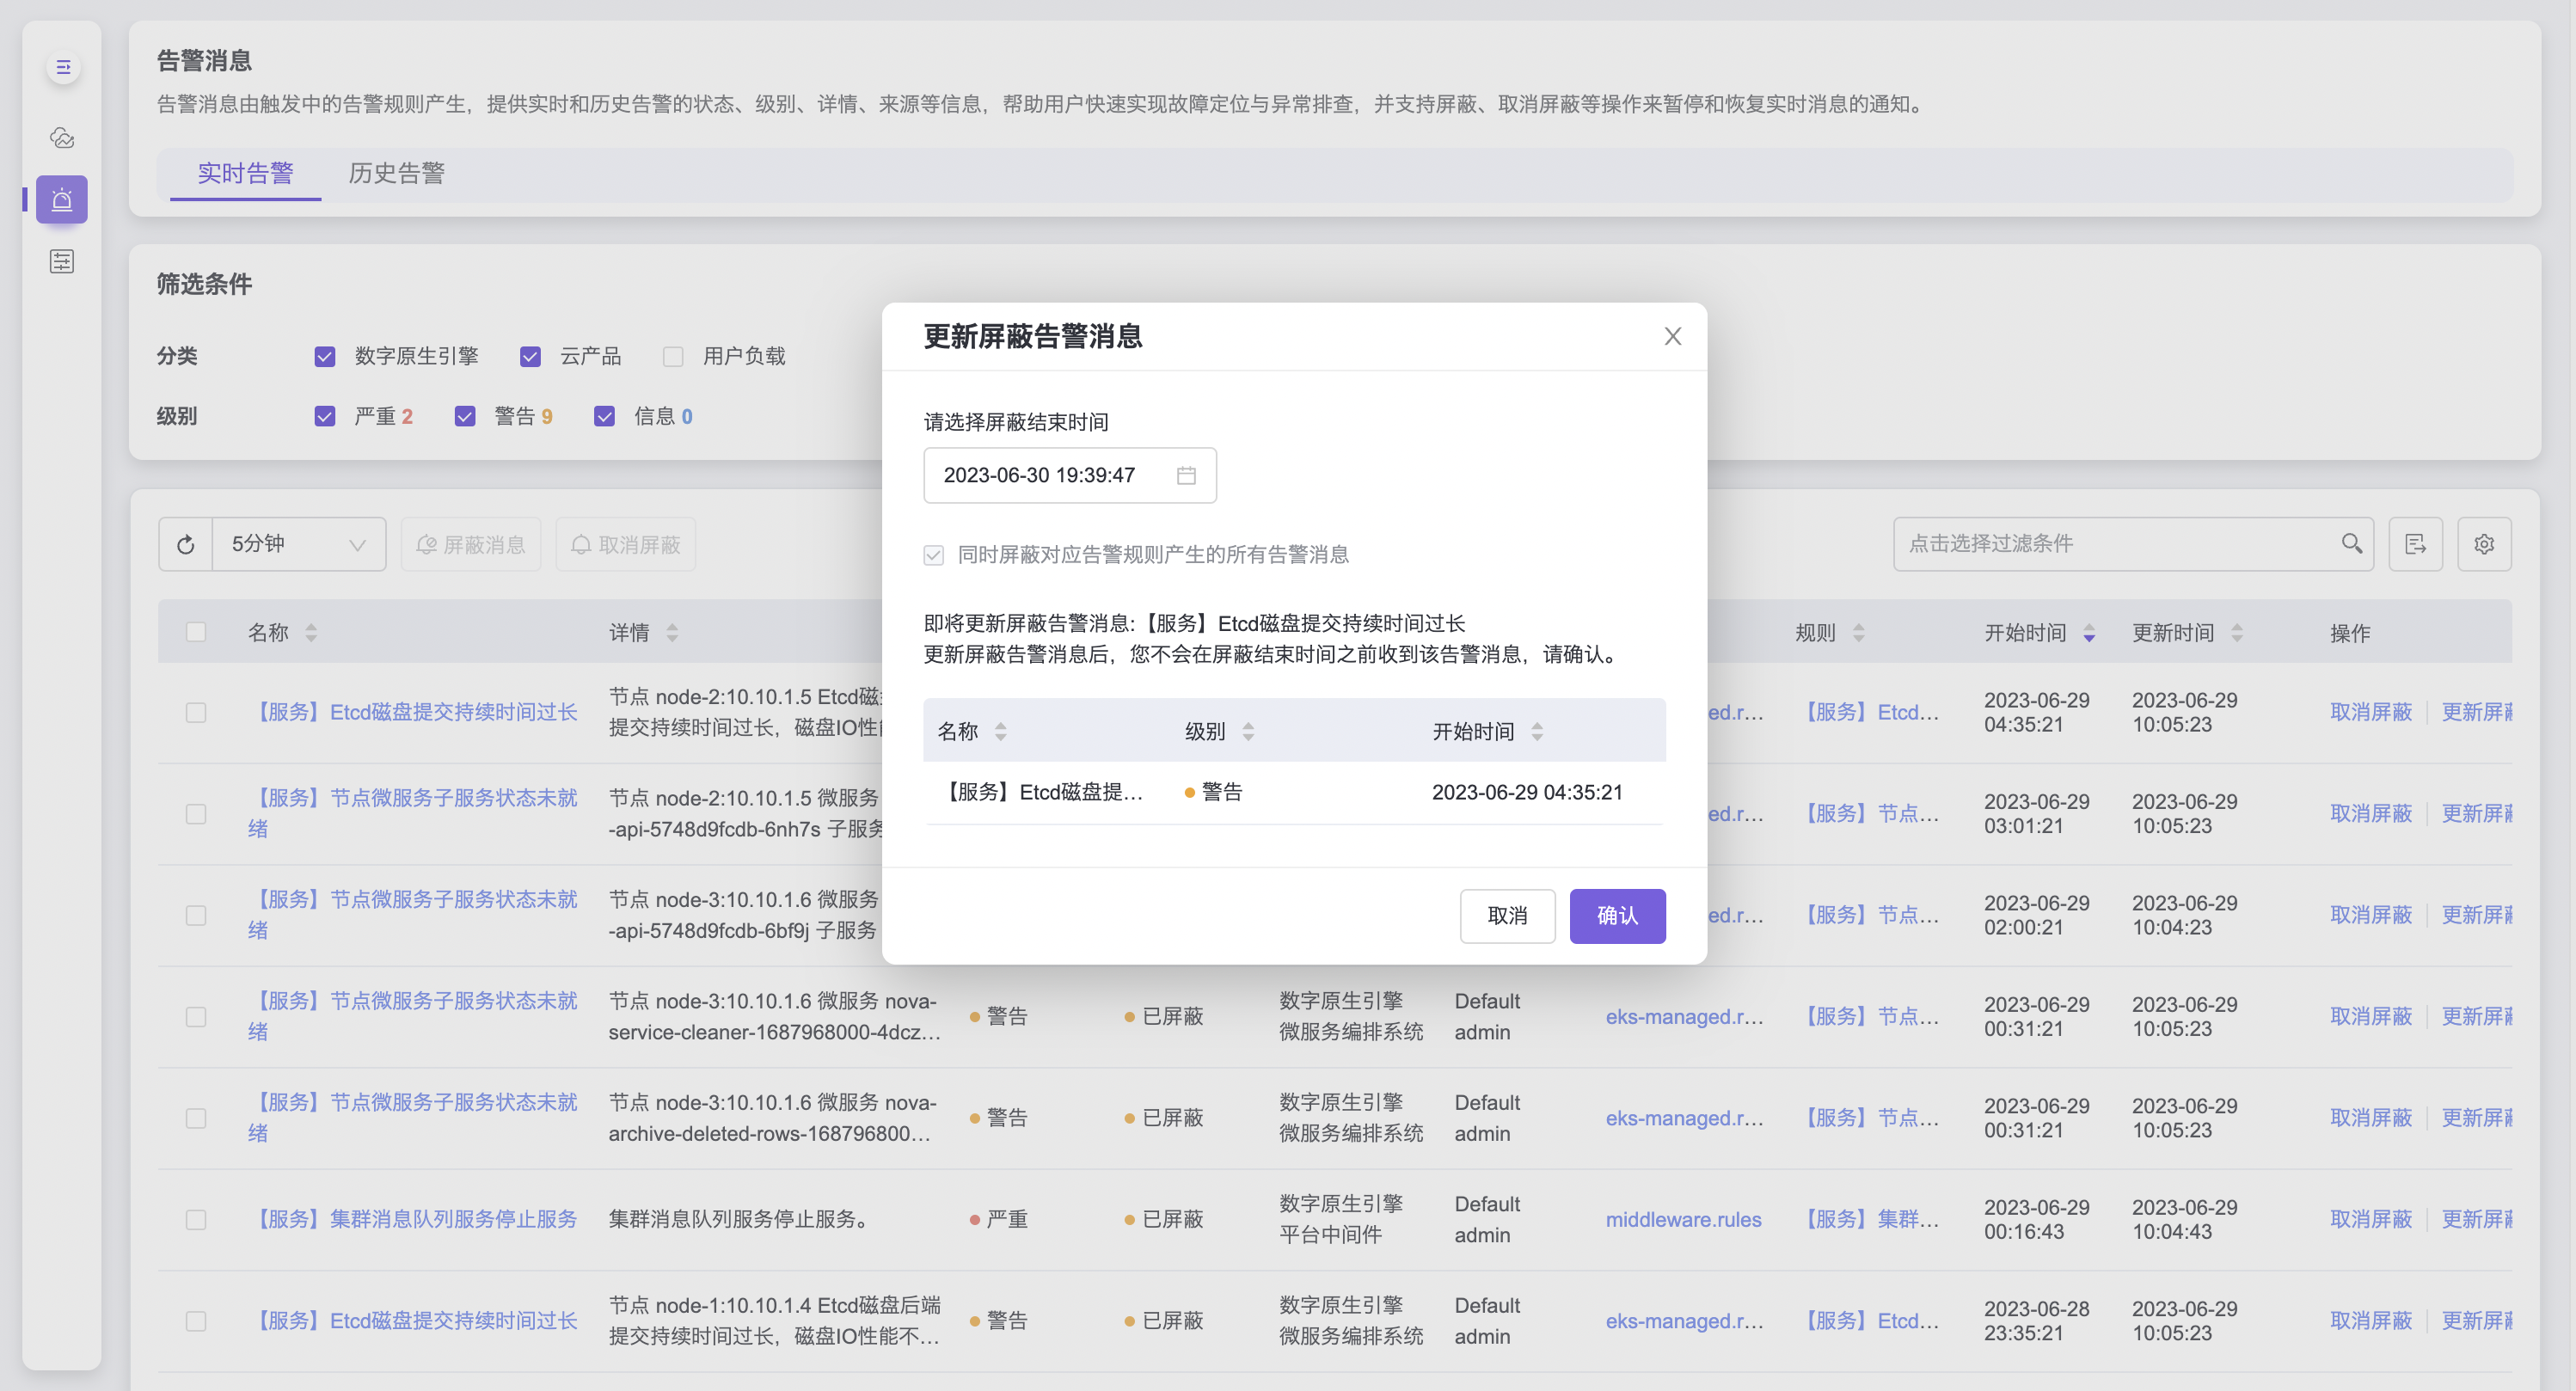Enable the 用户负载 checkbox
This screenshot has width=2576, height=1391.
(673, 357)
